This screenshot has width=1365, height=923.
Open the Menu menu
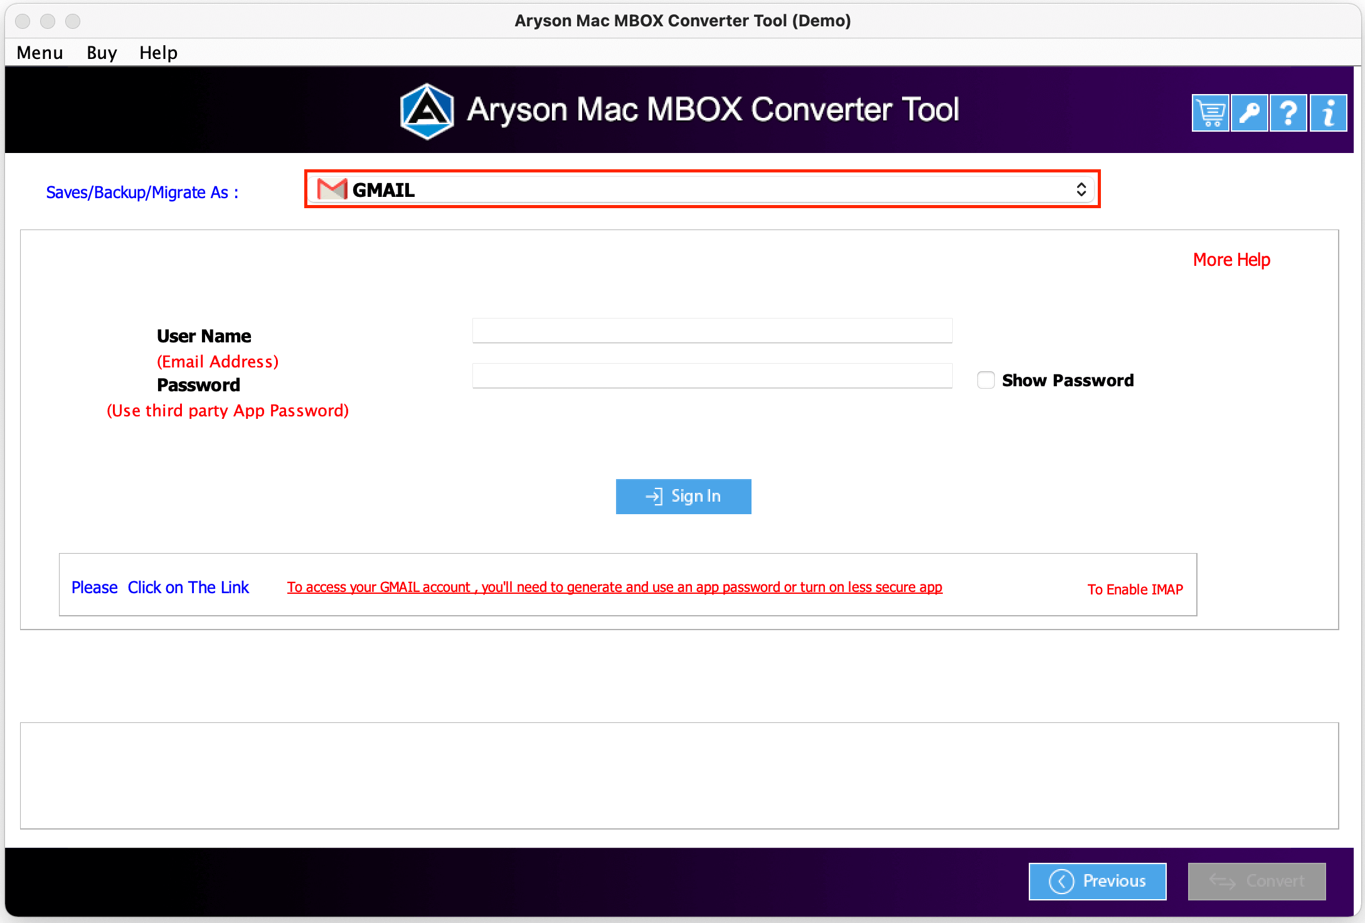tap(40, 53)
